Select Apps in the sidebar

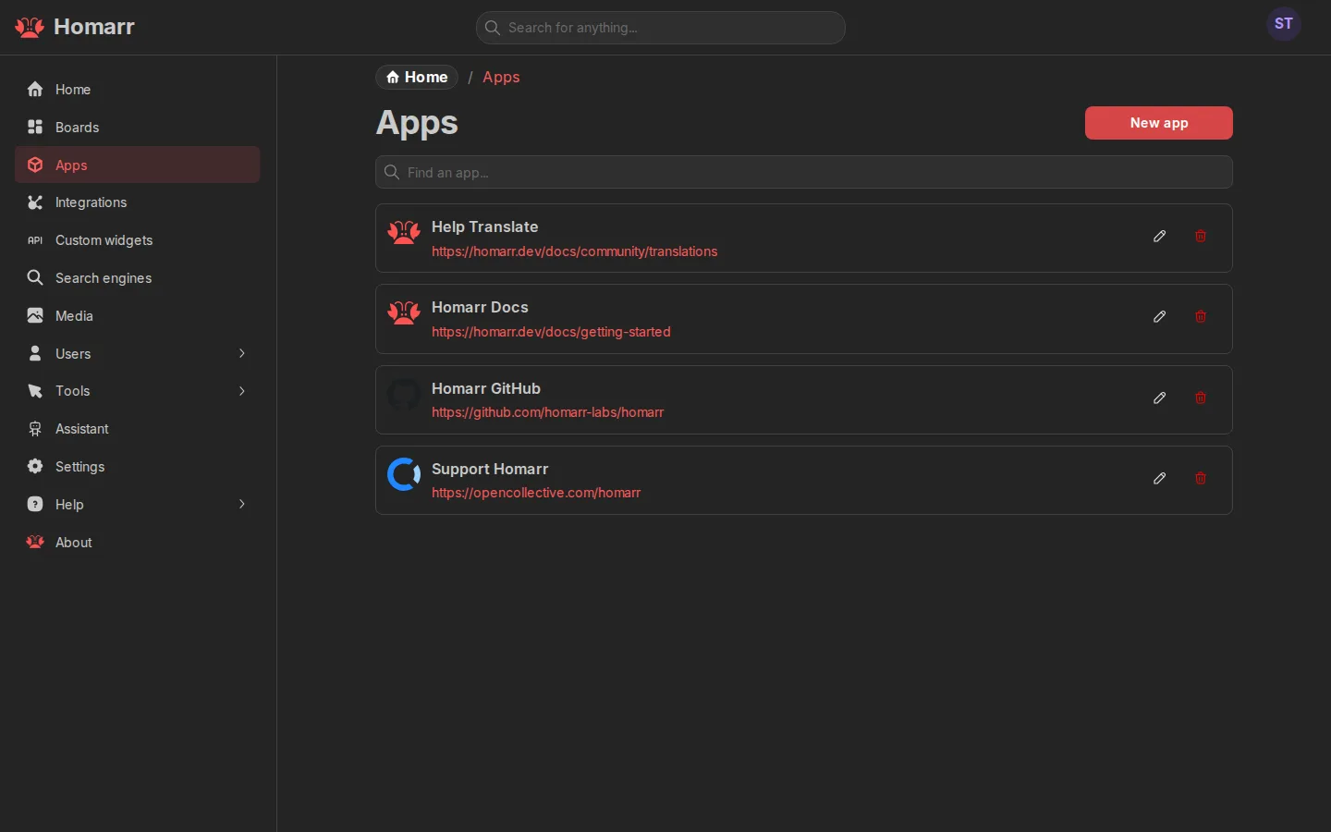point(138,165)
